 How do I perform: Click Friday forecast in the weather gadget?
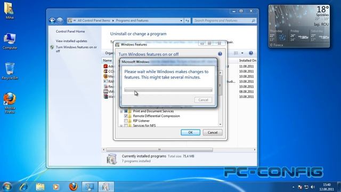coord(299,36)
